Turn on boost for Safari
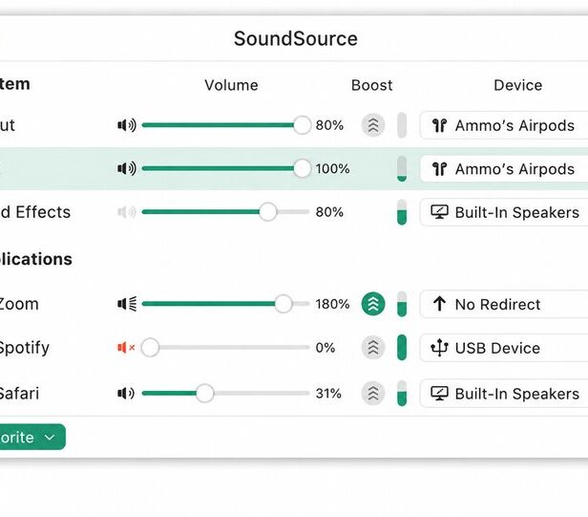The width and height of the screenshot is (588, 517). [x=372, y=393]
